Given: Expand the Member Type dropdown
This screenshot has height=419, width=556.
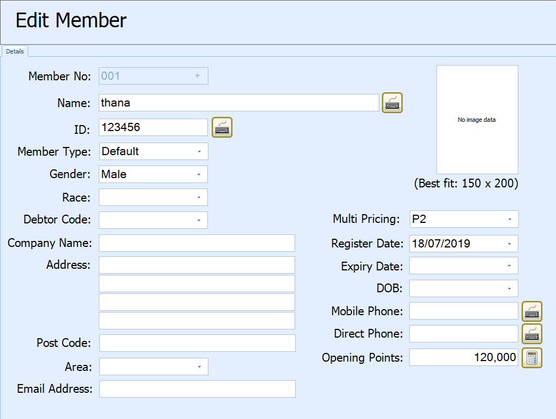Looking at the screenshot, I should coord(199,151).
